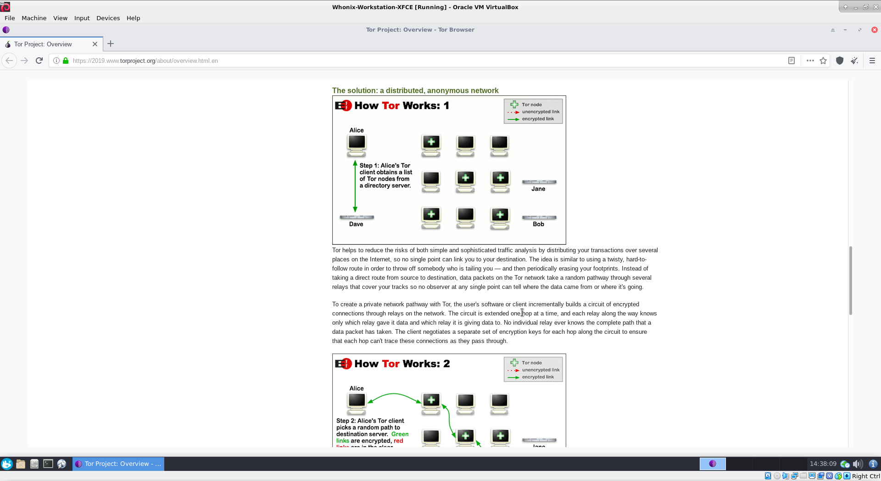
Task: Open the VirtualBox Help menu
Action: (x=133, y=18)
